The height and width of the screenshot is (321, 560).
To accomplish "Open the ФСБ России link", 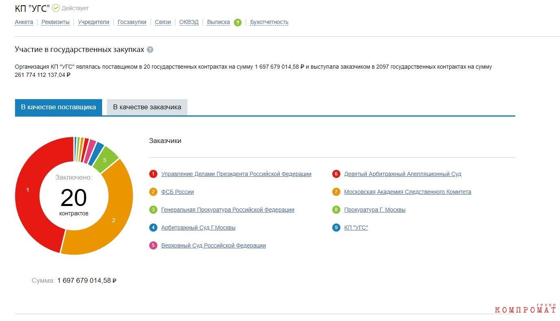I will coord(178,192).
